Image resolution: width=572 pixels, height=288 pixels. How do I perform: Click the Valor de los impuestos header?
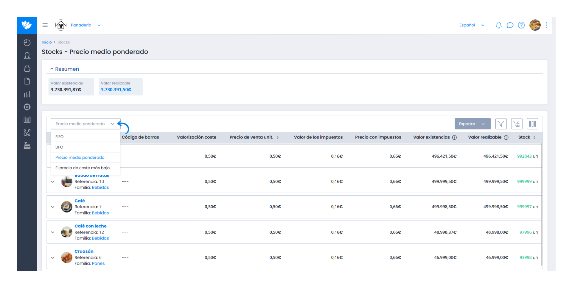[x=318, y=137]
